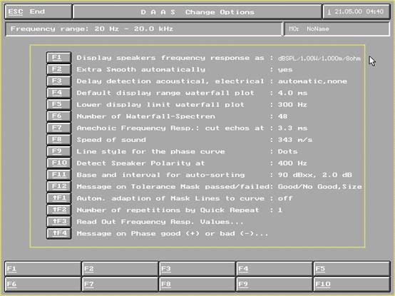Click F6 key for number of Waterfall-Spectren

(x=58, y=116)
